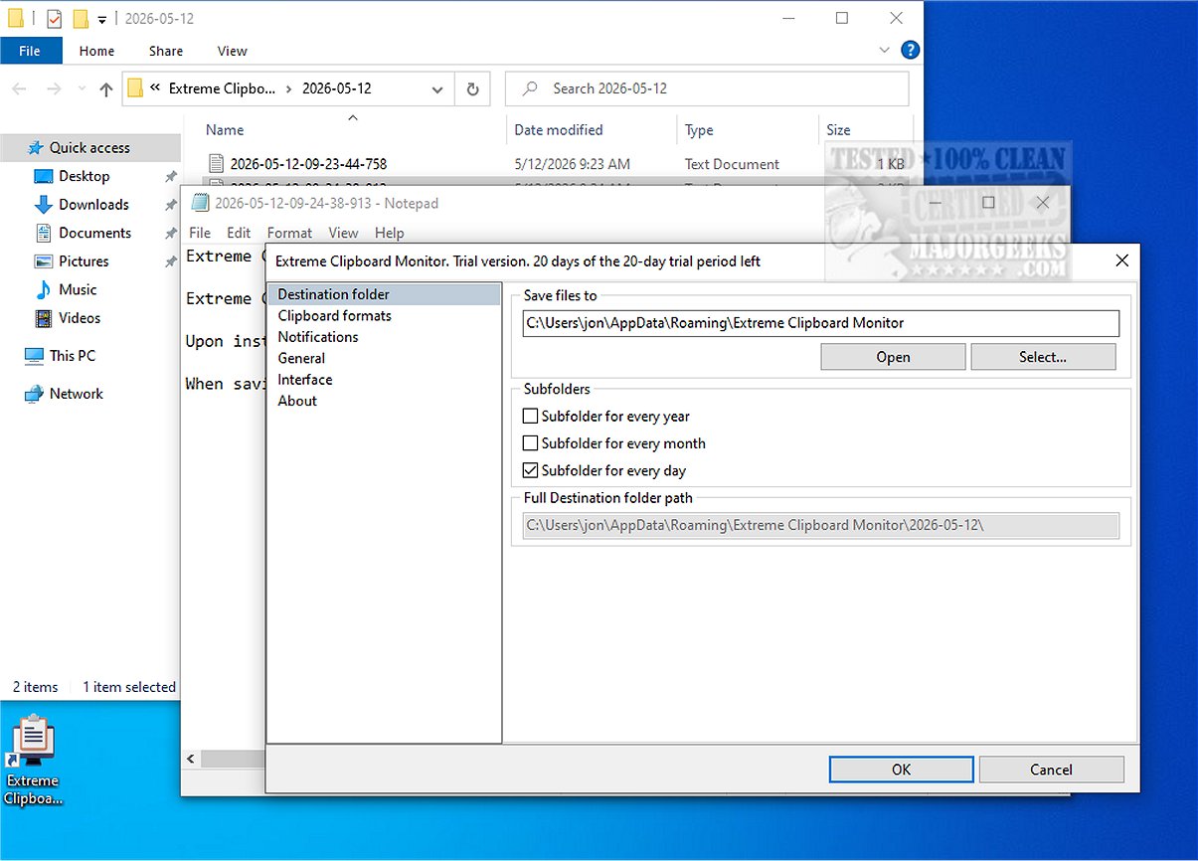Open the Home ribbon tab in Explorer
This screenshot has width=1198, height=861.
[97, 51]
